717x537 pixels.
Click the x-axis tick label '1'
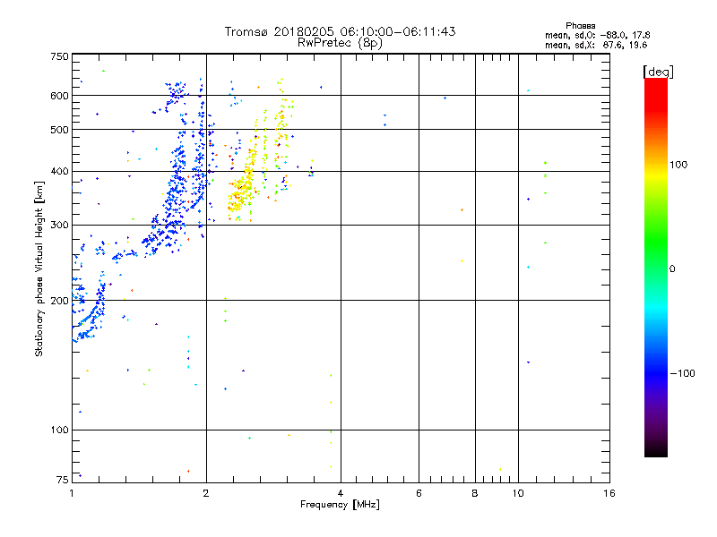pyautogui.click(x=72, y=493)
